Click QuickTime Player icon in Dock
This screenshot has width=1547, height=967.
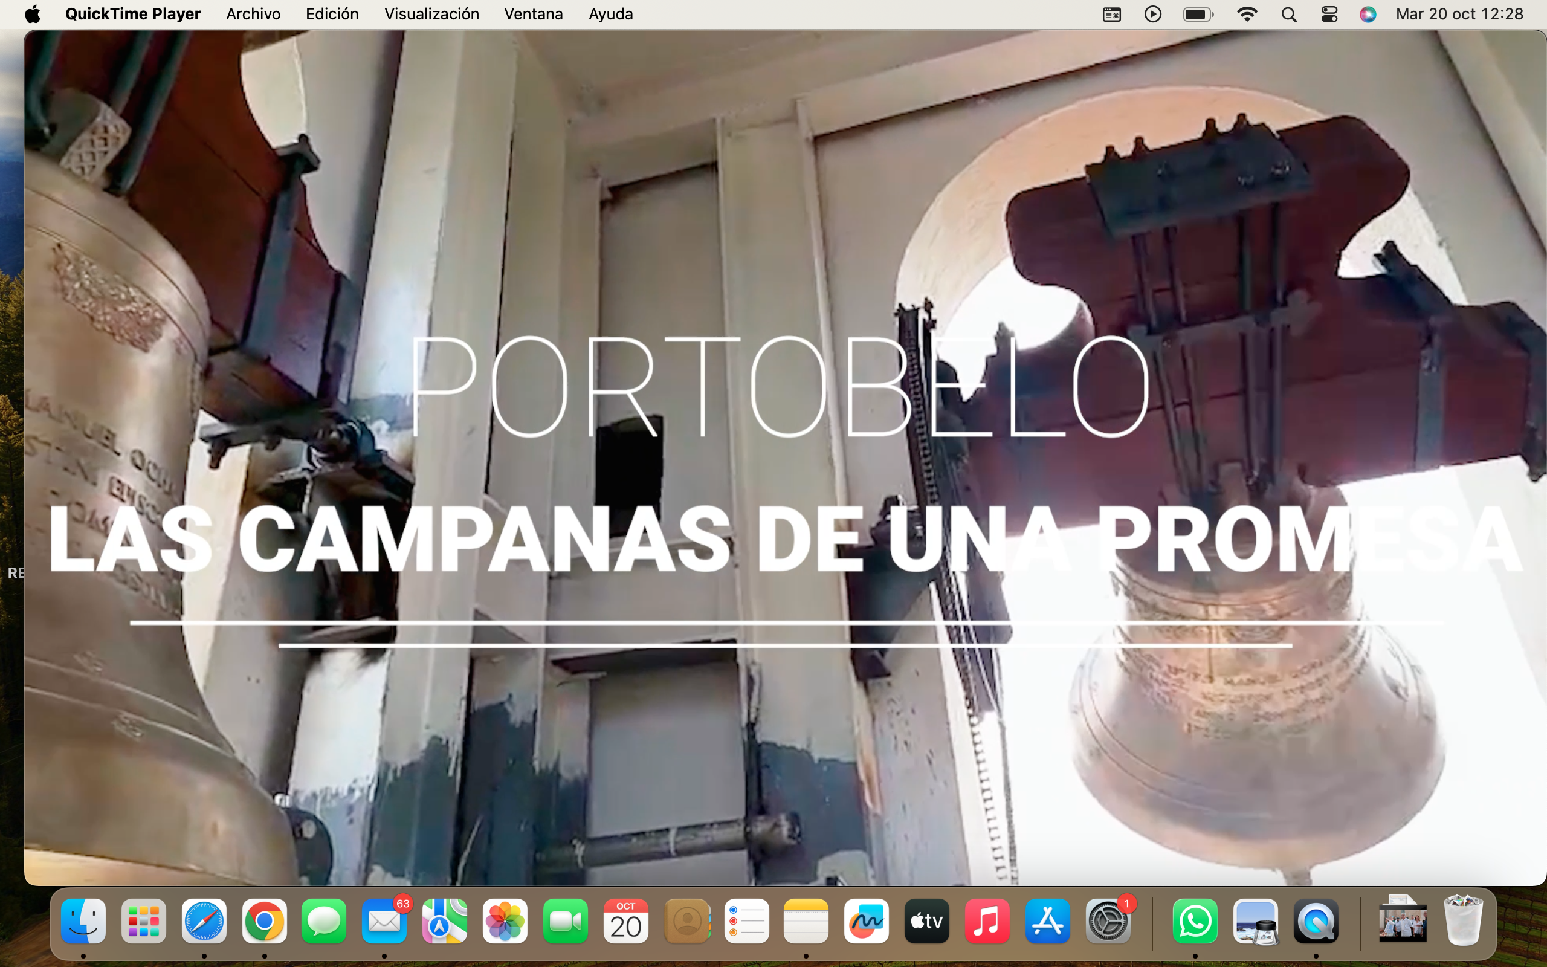pyautogui.click(x=1316, y=921)
